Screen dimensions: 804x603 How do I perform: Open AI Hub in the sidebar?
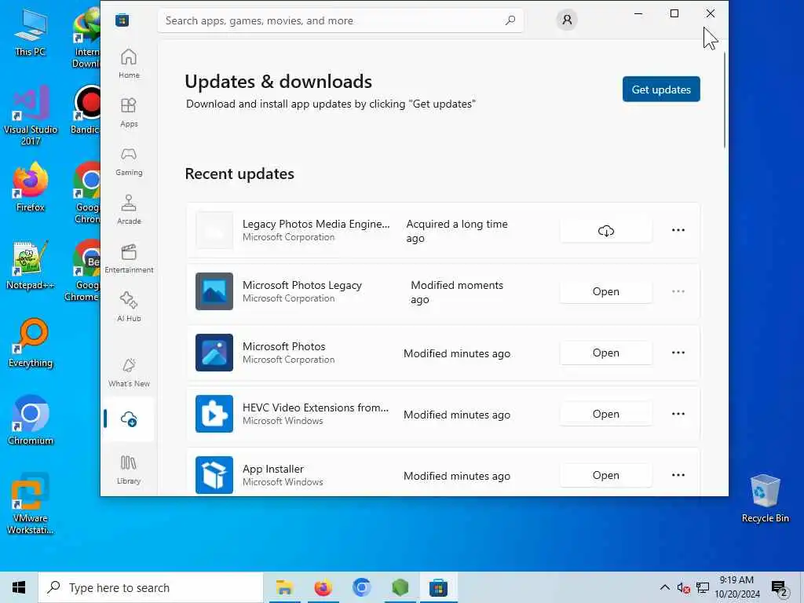(129, 307)
